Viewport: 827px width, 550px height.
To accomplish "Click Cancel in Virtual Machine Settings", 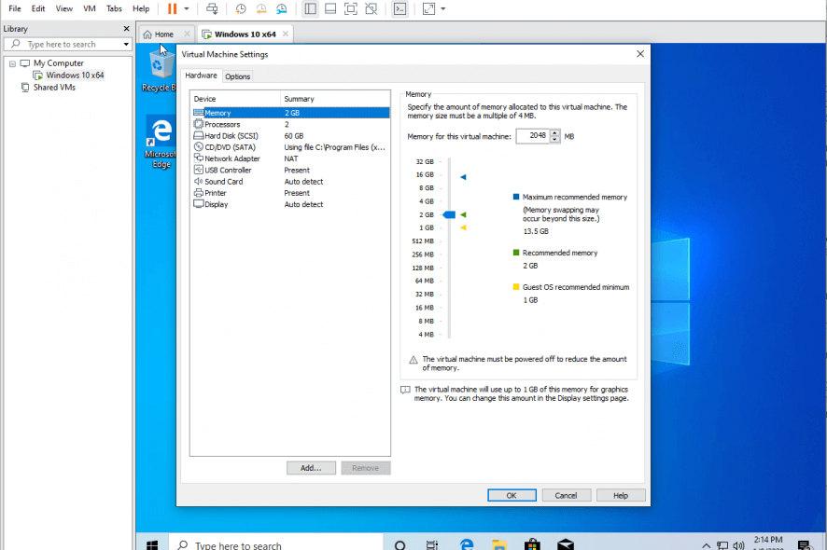I will tap(566, 496).
